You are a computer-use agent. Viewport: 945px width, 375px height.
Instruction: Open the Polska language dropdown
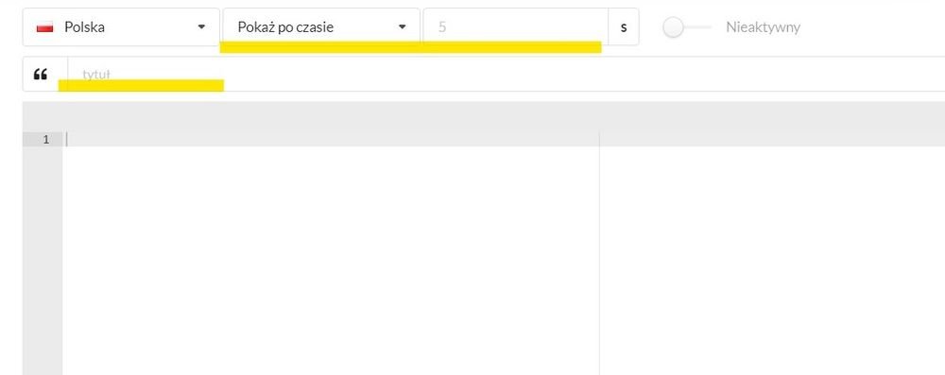(x=121, y=27)
